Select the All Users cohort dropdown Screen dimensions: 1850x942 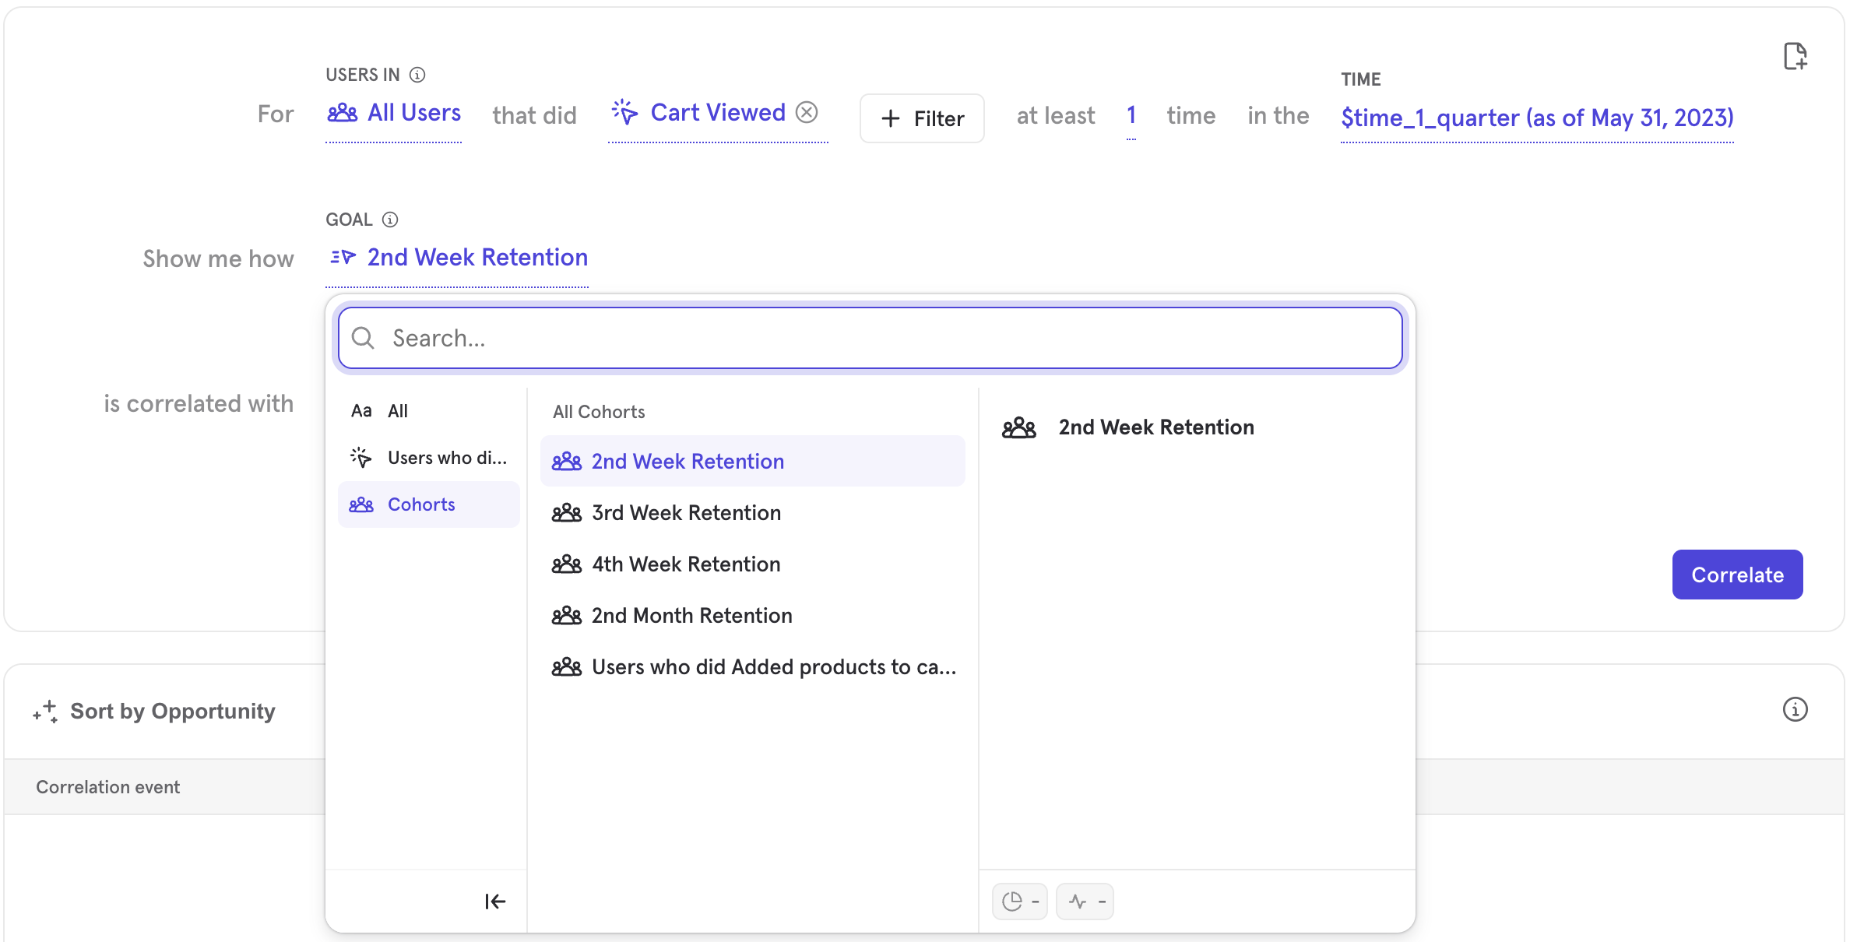394,113
